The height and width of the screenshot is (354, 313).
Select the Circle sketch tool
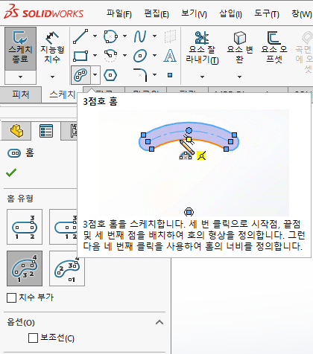click(110, 36)
